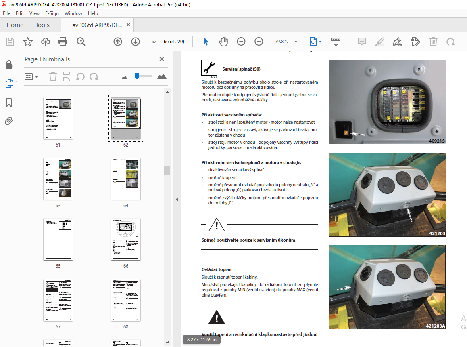Viewport: 467px width, 347px height.
Task: Rotate thumbnails clockwise
Action: [x=94, y=77]
